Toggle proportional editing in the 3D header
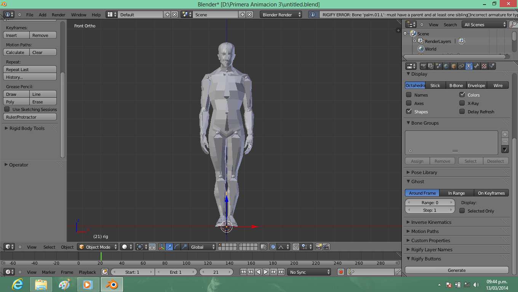Screen dimensions: 518x292 (x=273, y=247)
